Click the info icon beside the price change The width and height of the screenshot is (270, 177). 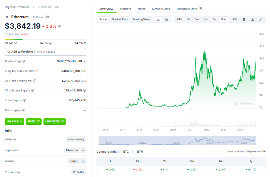pyautogui.click(x=59, y=26)
